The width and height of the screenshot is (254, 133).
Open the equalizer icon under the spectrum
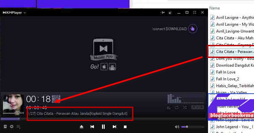169,107
